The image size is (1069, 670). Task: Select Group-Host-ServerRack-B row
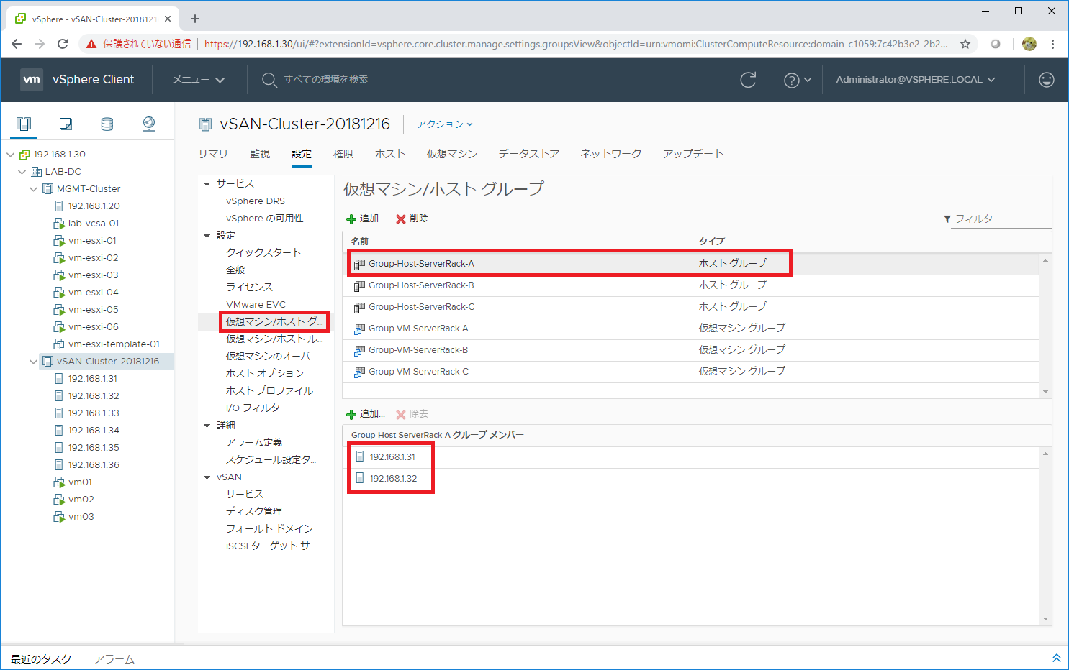[x=691, y=285]
